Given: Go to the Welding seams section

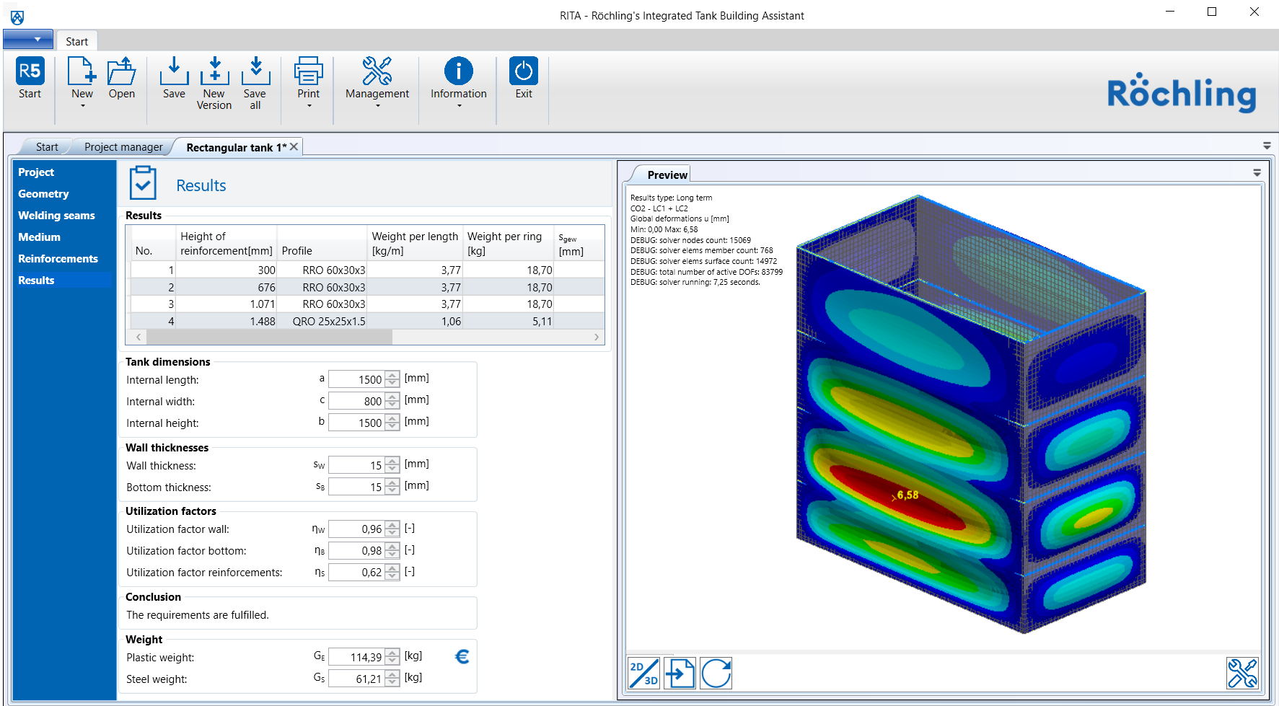Looking at the screenshot, I should [56, 216].
